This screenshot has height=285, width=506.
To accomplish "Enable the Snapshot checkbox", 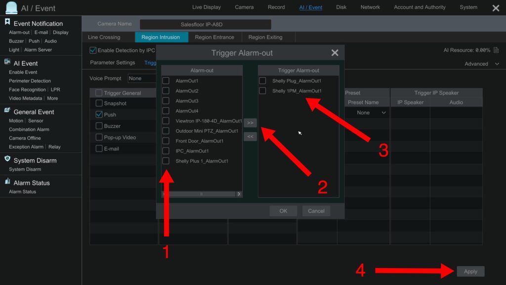I will (x=99, y=103).
